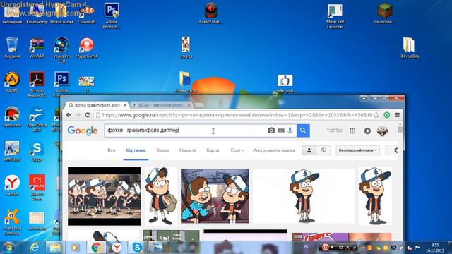Open avast Free Antivirus desktop icon
Viewport: 452px width, 254px height.
pyautogui.click(x=12, y=222)
